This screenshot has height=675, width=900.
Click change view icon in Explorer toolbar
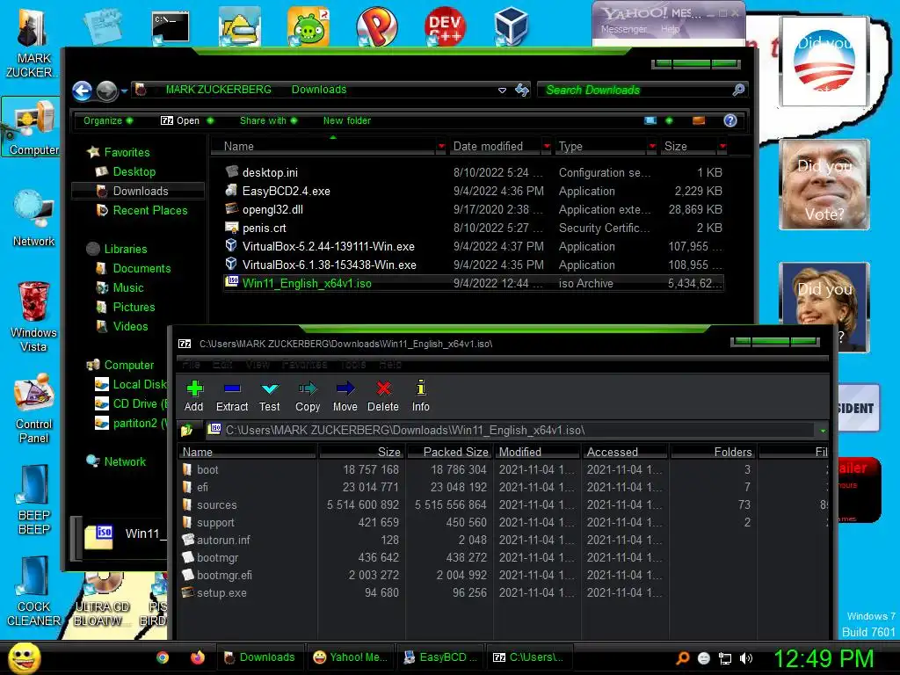tap(650, 120)
